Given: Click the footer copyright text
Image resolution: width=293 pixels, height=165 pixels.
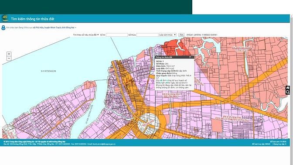Looking at the screenshot, I should [34, 142].
